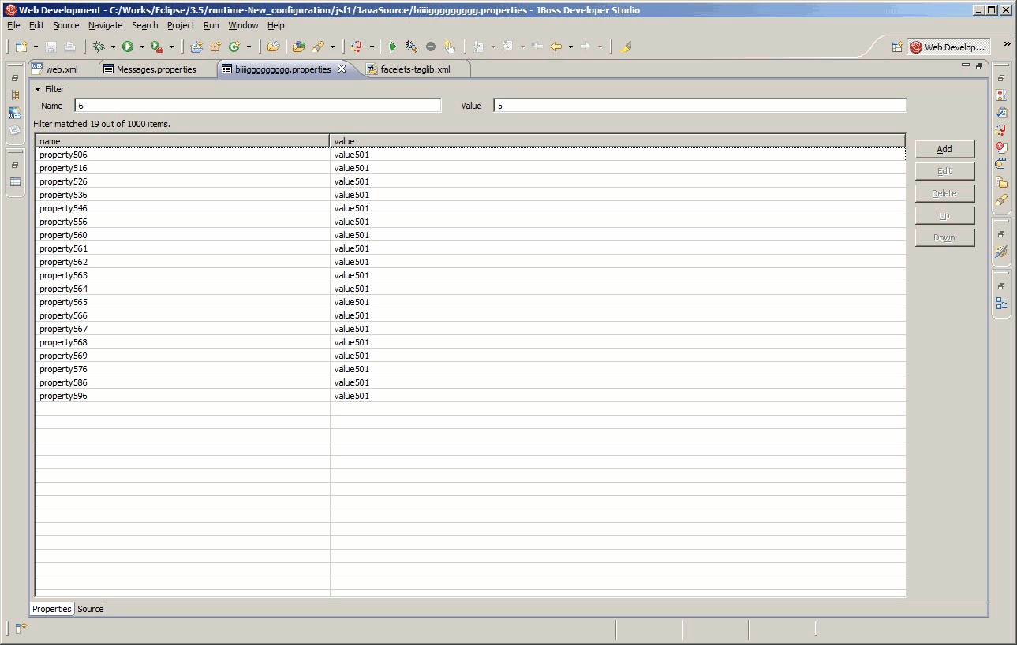Open the dropdown arrow beside Run icon

point(142,47)
